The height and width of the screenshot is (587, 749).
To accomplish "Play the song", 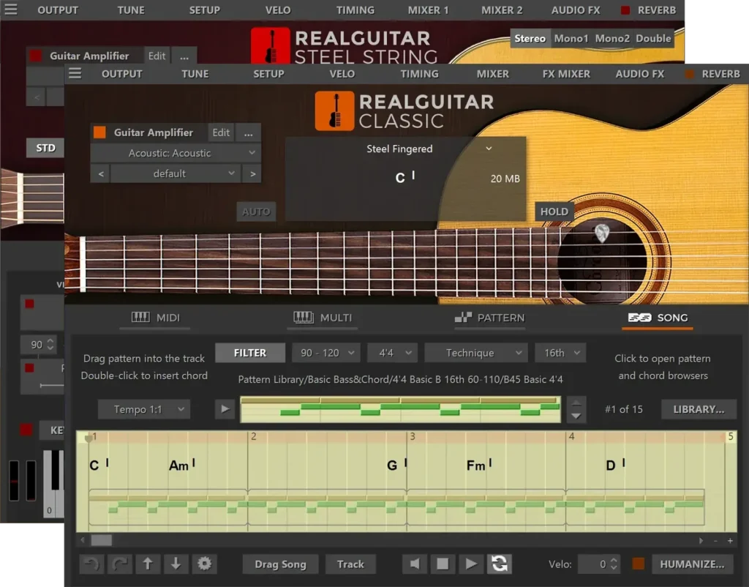I will tap(470, 564).
